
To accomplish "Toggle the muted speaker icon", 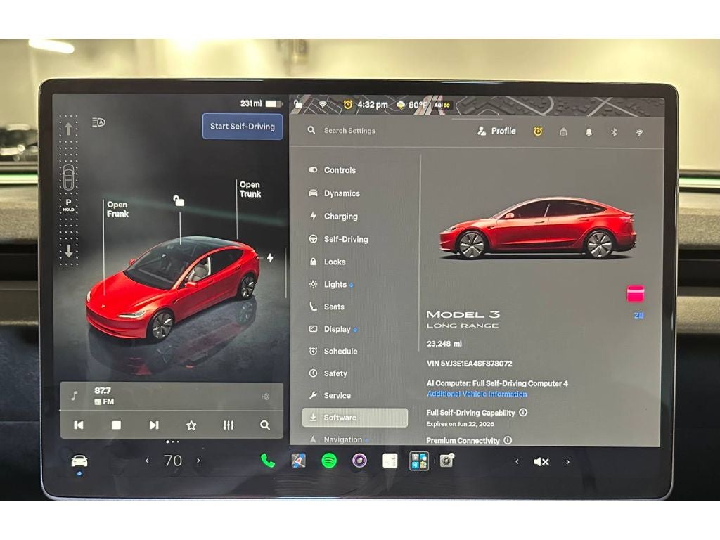I will tap(541, 461).
